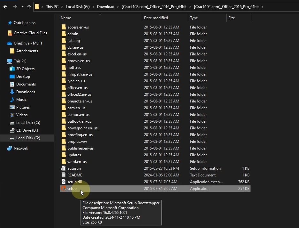Click the Creative Cloud Files icon
This screenshot has height=228, width=299.
[10, 33]
